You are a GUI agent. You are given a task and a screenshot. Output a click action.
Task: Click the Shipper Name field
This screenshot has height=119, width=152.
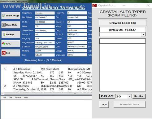point(45,30)
